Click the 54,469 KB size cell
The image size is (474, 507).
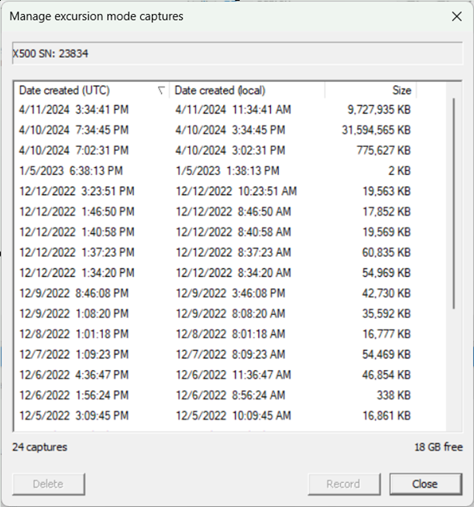(x=386, y=355)
